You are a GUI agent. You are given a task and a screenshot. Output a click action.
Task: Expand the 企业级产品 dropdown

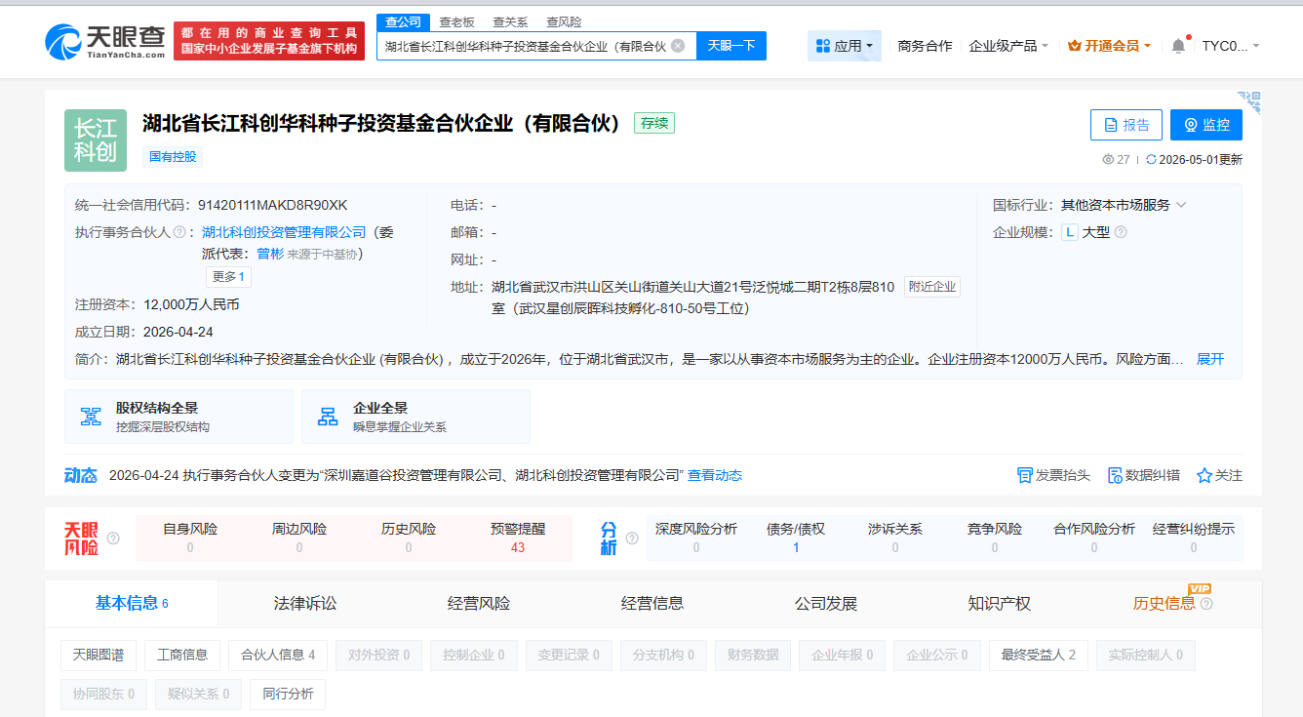(x=1008, y=46)
